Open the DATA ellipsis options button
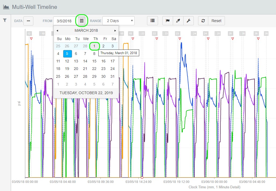The height and width of the screenshot is (191, 276). [x=28, y=21]
